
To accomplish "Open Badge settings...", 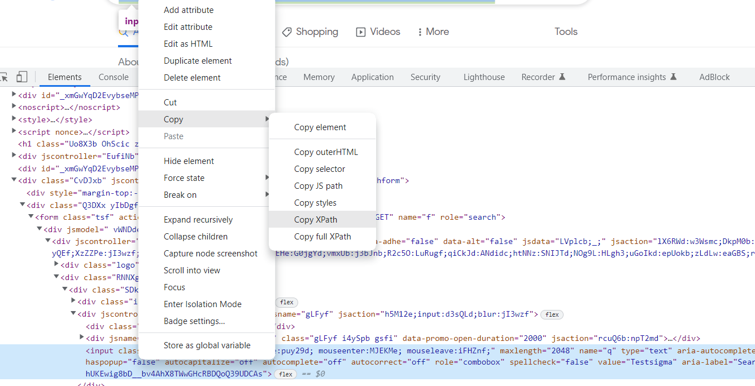I will pos(207,321).
